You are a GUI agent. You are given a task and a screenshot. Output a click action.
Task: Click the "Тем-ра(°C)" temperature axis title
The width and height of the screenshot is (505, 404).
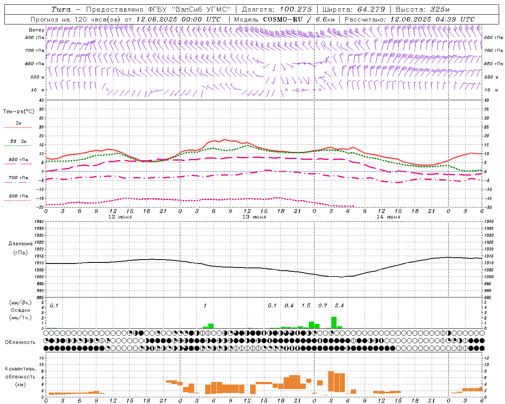point(19,112)
